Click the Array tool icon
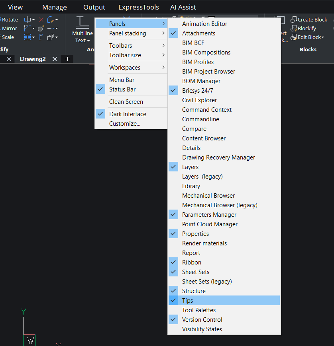 (x=28, y=37)
